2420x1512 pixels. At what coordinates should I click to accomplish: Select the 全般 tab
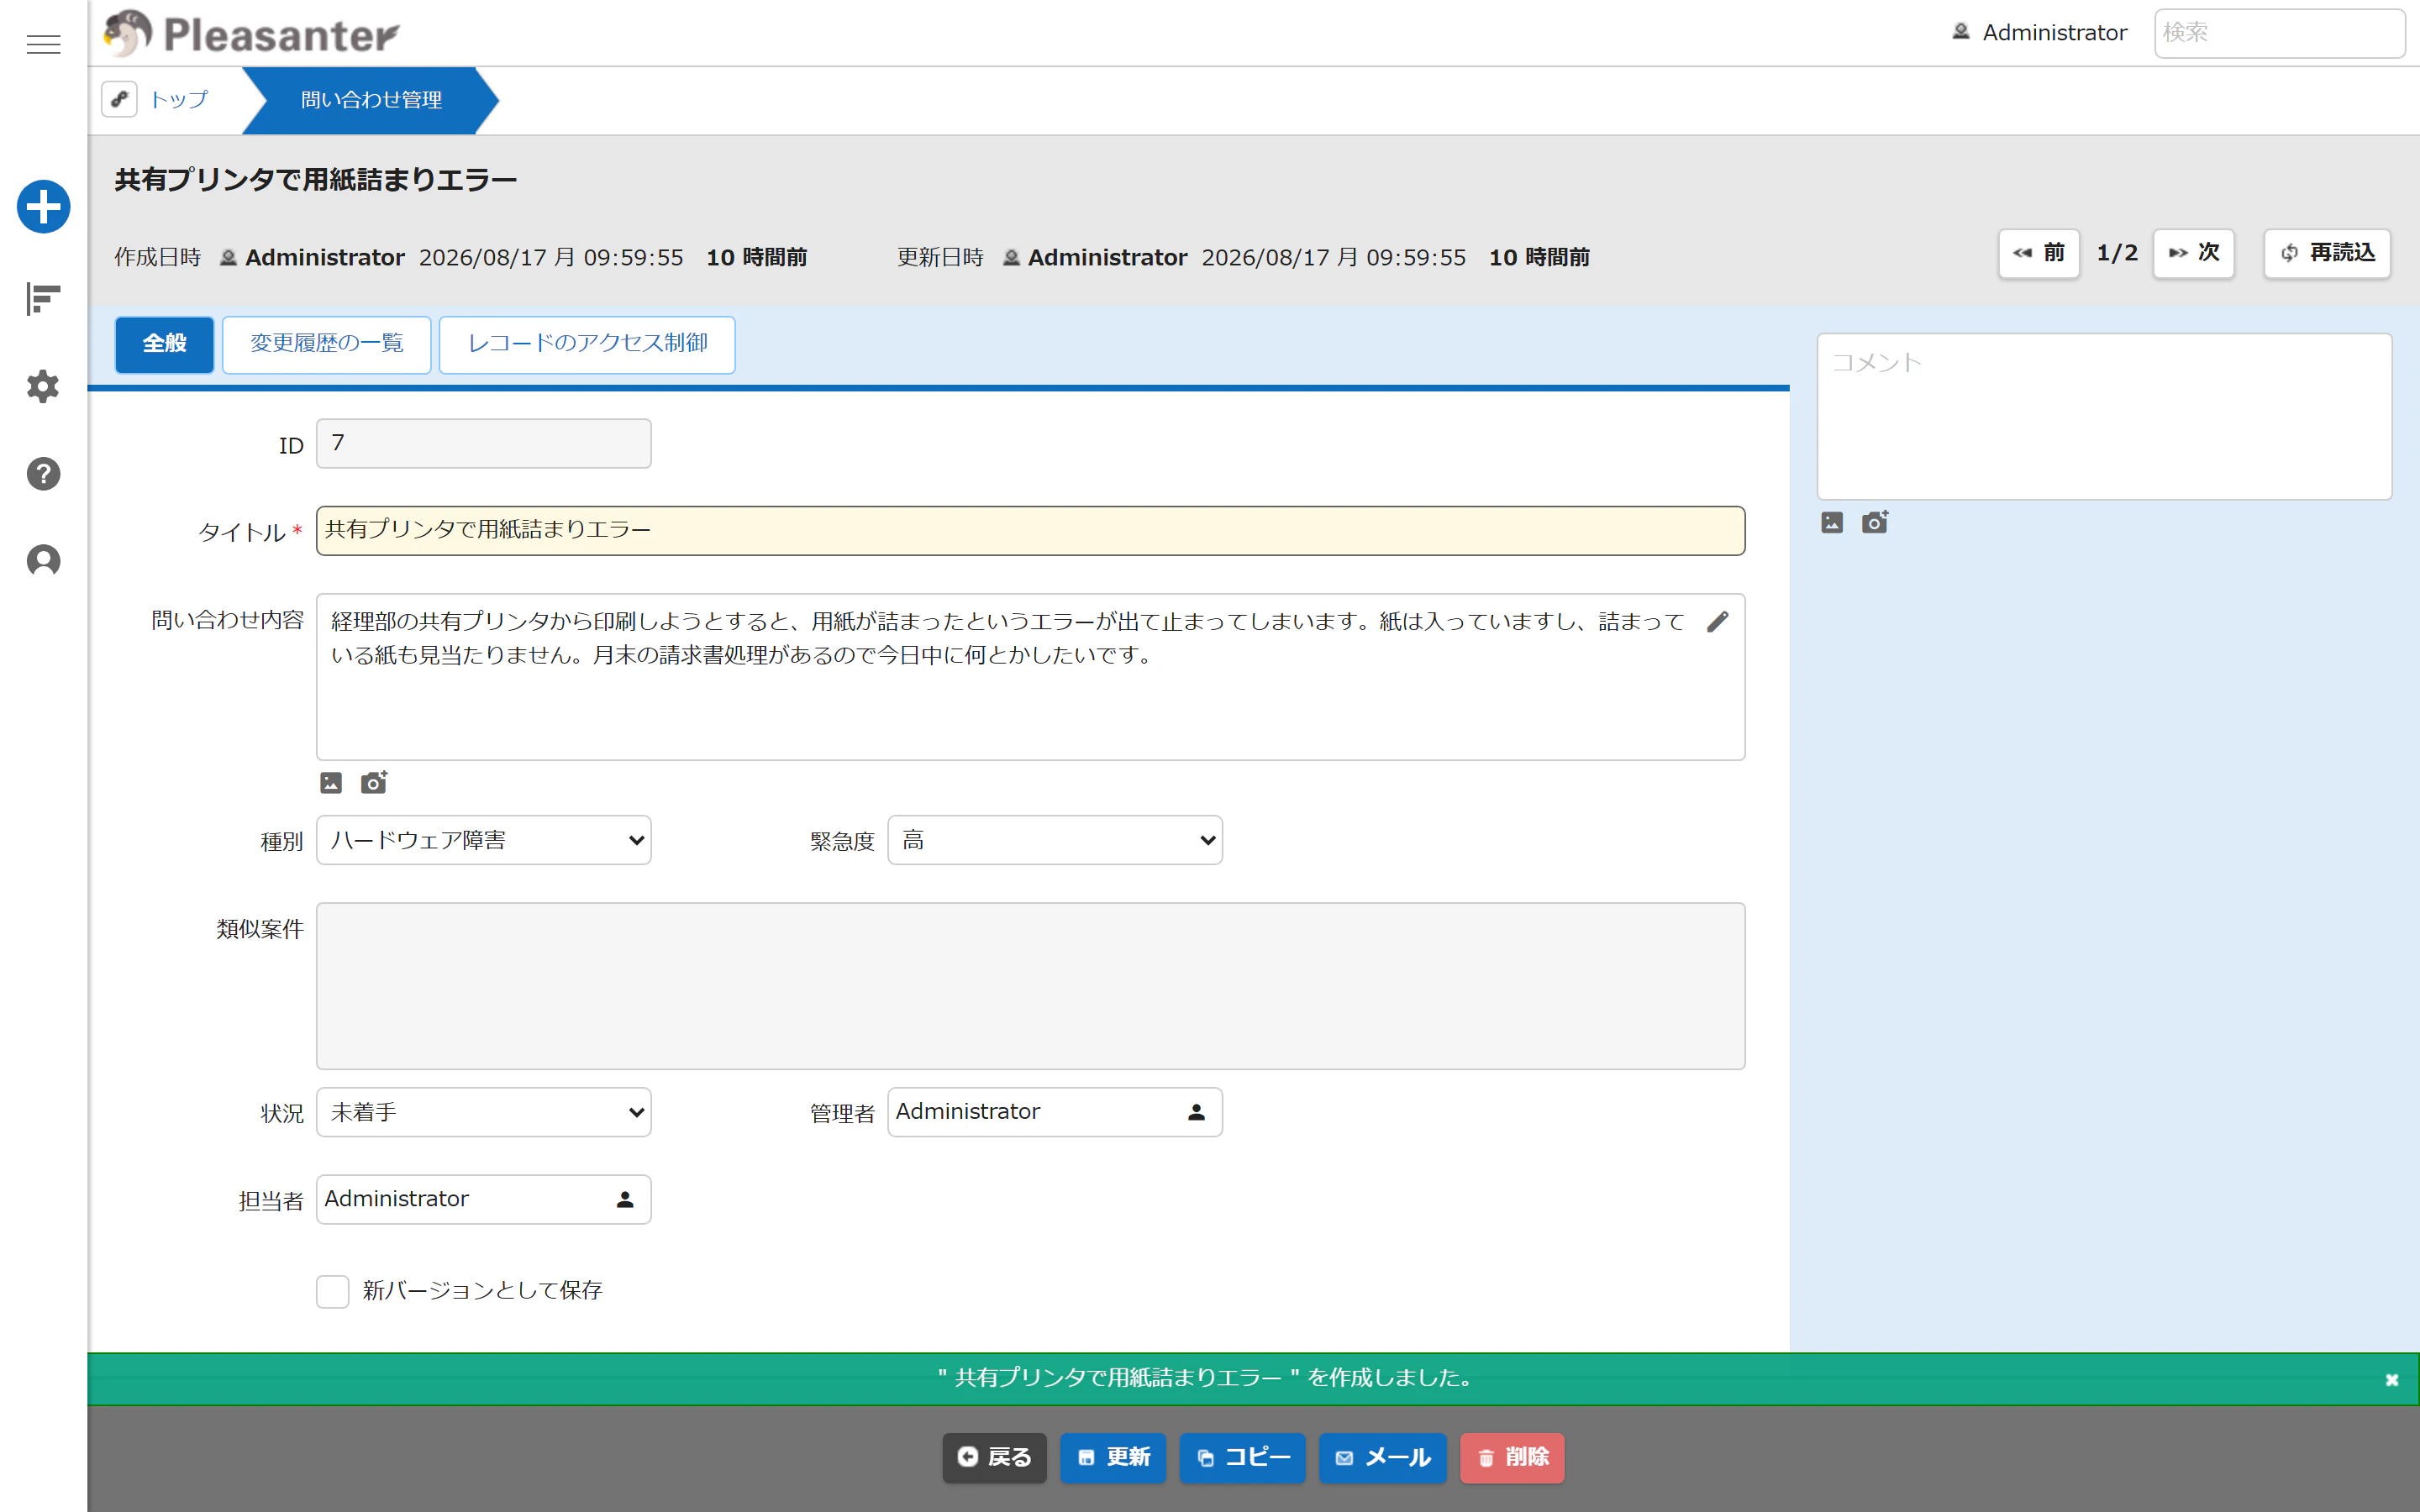pos(165,344)
